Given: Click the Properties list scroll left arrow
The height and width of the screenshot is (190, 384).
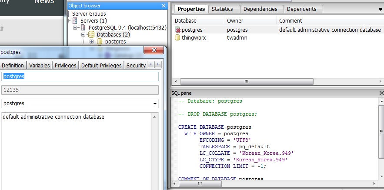Looking at the screenshot, I should (175, 82).
